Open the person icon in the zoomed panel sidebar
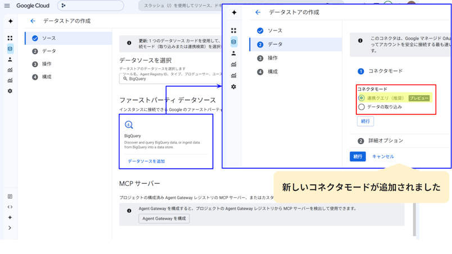 (x=234, y=53)
